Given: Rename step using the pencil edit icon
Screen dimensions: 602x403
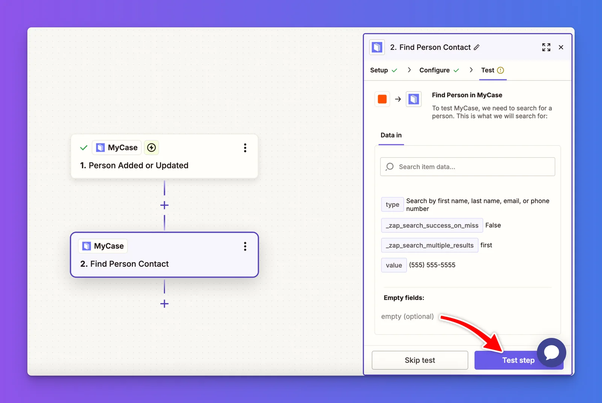Looking at the screenshot, I should (x=477, y=47).
